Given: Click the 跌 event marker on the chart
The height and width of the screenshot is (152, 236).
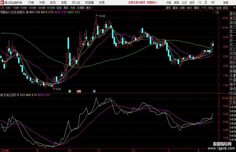Looking at the screenshot, I should coord(70,91).
